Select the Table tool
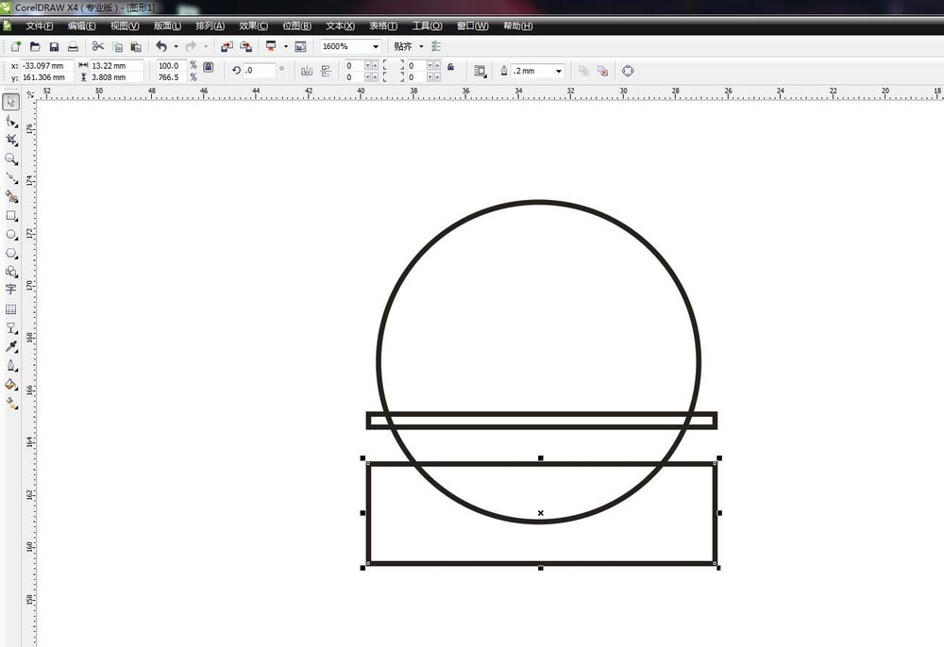 point(11,309)
